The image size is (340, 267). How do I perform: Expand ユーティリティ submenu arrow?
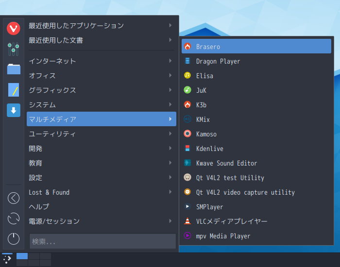coord(170,133)
